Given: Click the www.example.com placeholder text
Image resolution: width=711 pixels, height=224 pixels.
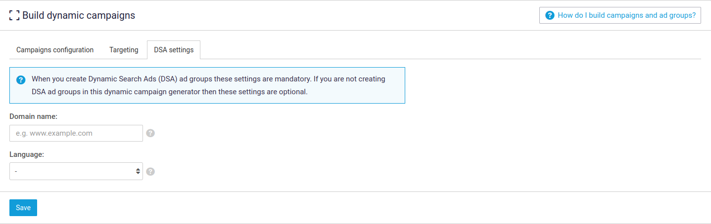Looking at the screenshot, I should click(x=61, y=133).
